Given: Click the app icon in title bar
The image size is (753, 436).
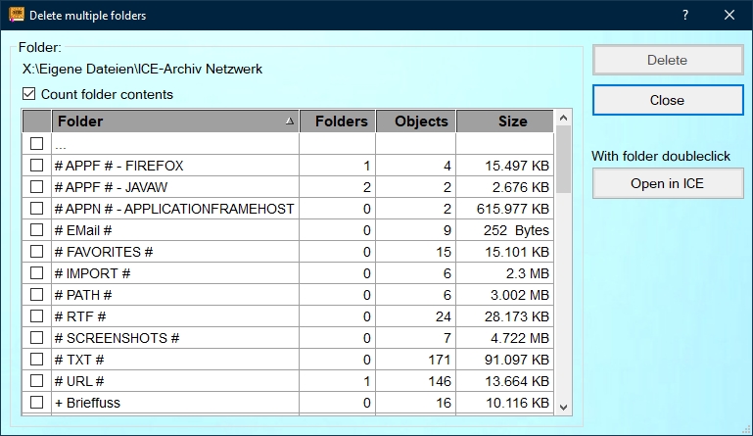Looking at the screenshot, I should (x=16, y=15).
